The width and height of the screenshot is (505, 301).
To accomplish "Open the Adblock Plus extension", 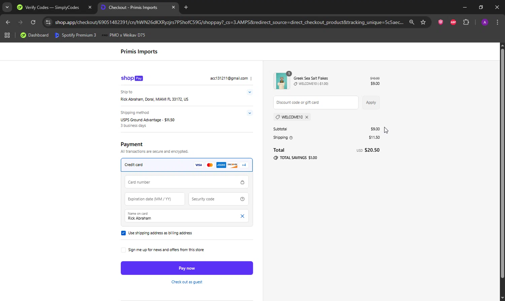I will [x=453, y=22].
